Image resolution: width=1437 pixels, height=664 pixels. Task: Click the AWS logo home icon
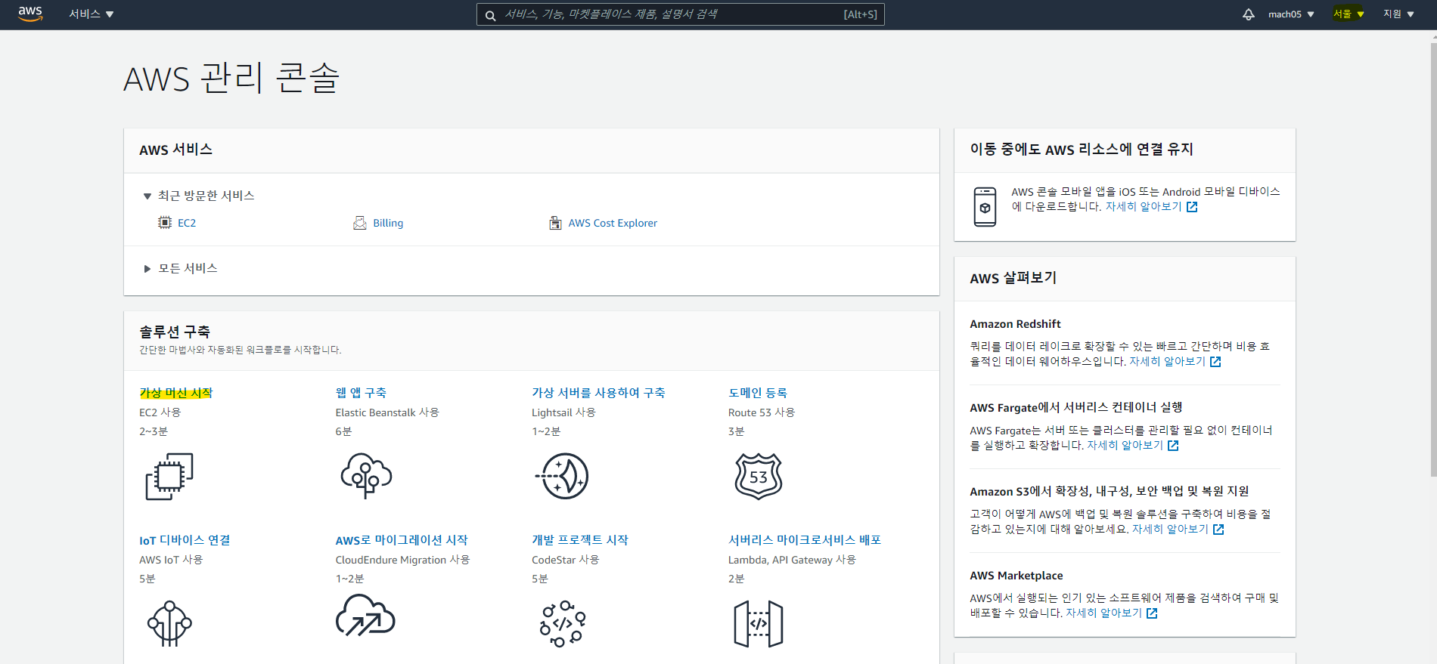(x=30, y=14)
